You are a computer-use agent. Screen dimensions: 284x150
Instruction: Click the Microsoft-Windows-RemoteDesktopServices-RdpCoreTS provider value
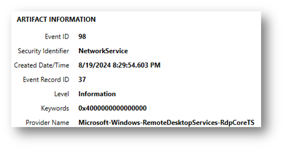point(166,122)
